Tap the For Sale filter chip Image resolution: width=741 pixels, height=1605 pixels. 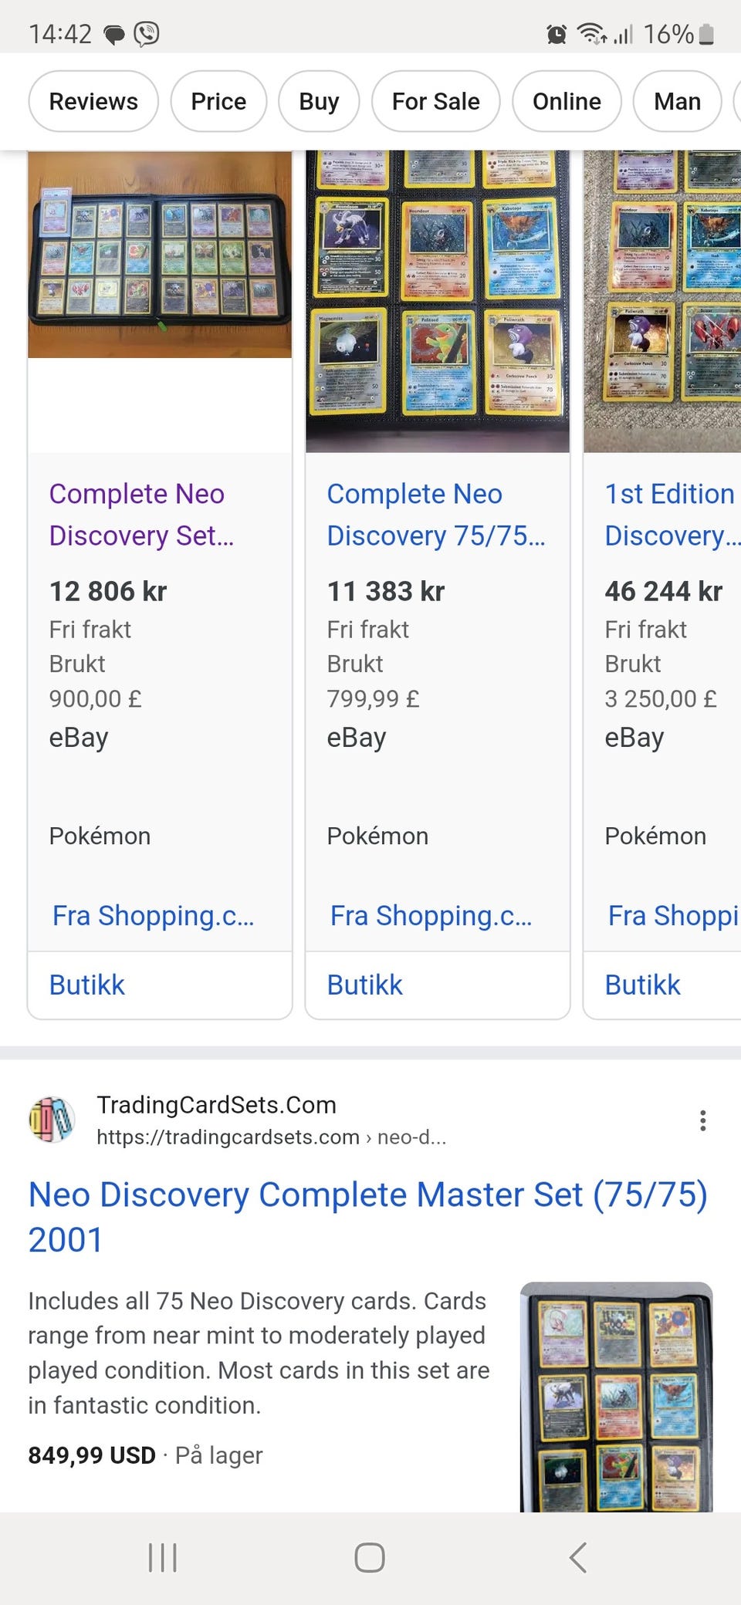pyautogui.click(x=435, y=101)
